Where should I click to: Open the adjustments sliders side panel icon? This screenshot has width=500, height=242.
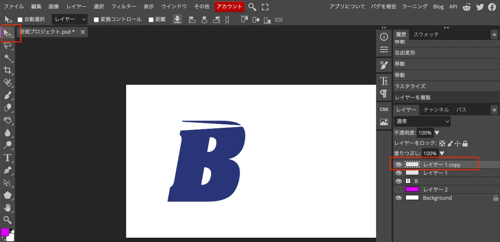(x=384, y=50)
